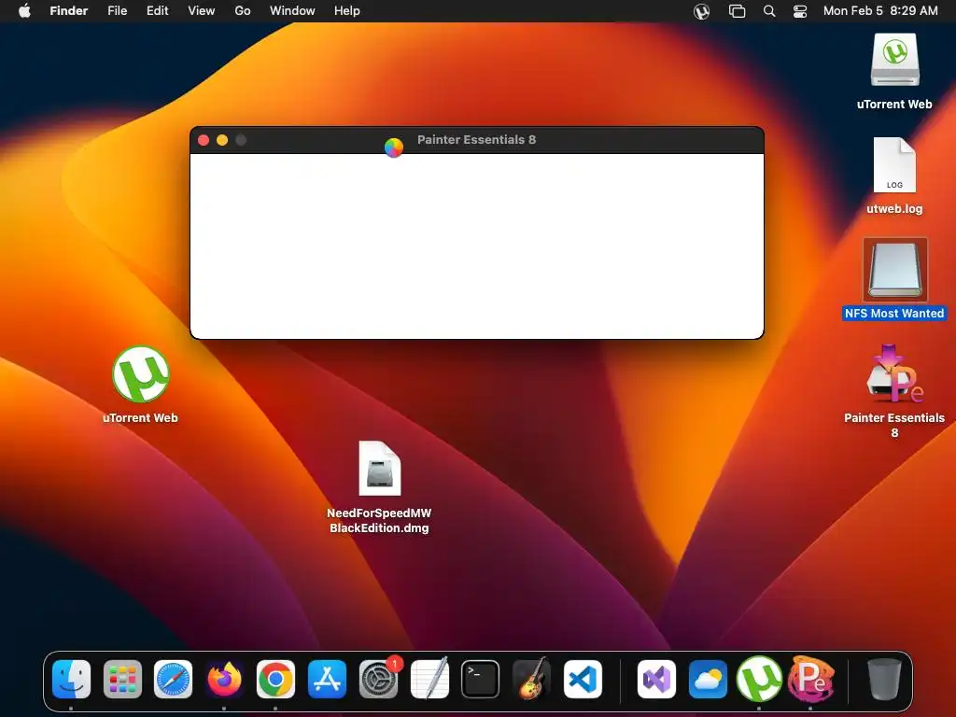Click uTorrent icon in menu bar

(x=702, y=11)
